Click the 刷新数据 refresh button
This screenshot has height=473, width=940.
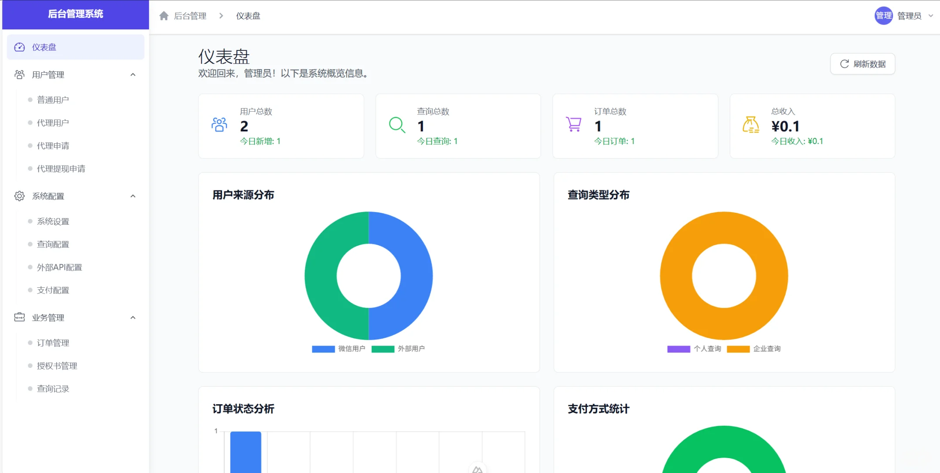[862, 64]
